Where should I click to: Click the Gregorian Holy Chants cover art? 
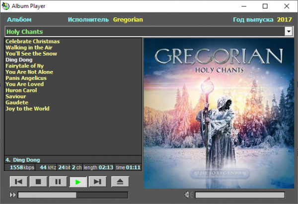(219, 113)
